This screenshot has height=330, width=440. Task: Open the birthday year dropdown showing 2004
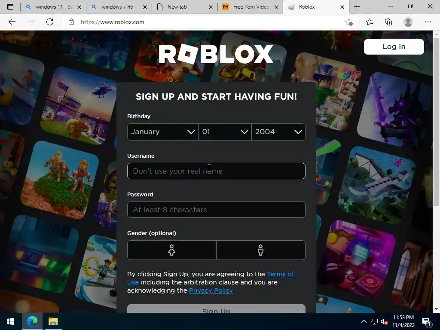pos(278,131)
